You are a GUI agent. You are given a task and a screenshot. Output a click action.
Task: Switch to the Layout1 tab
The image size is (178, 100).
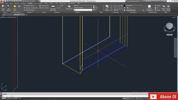coord(9,98)
